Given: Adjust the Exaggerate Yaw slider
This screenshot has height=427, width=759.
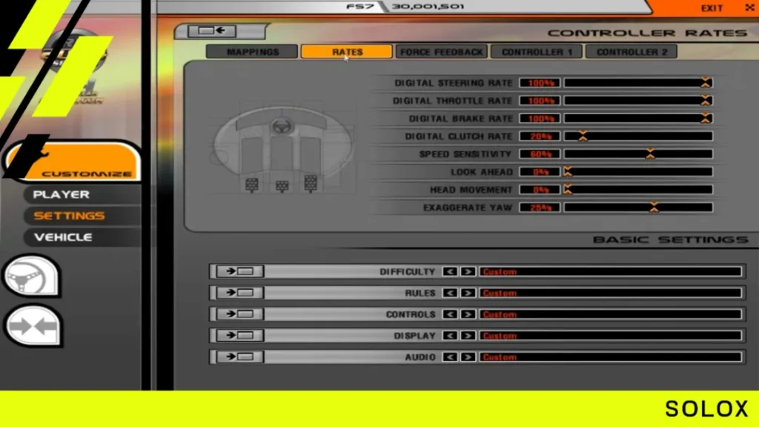Looking at the screenshot, I should [638, 208].
